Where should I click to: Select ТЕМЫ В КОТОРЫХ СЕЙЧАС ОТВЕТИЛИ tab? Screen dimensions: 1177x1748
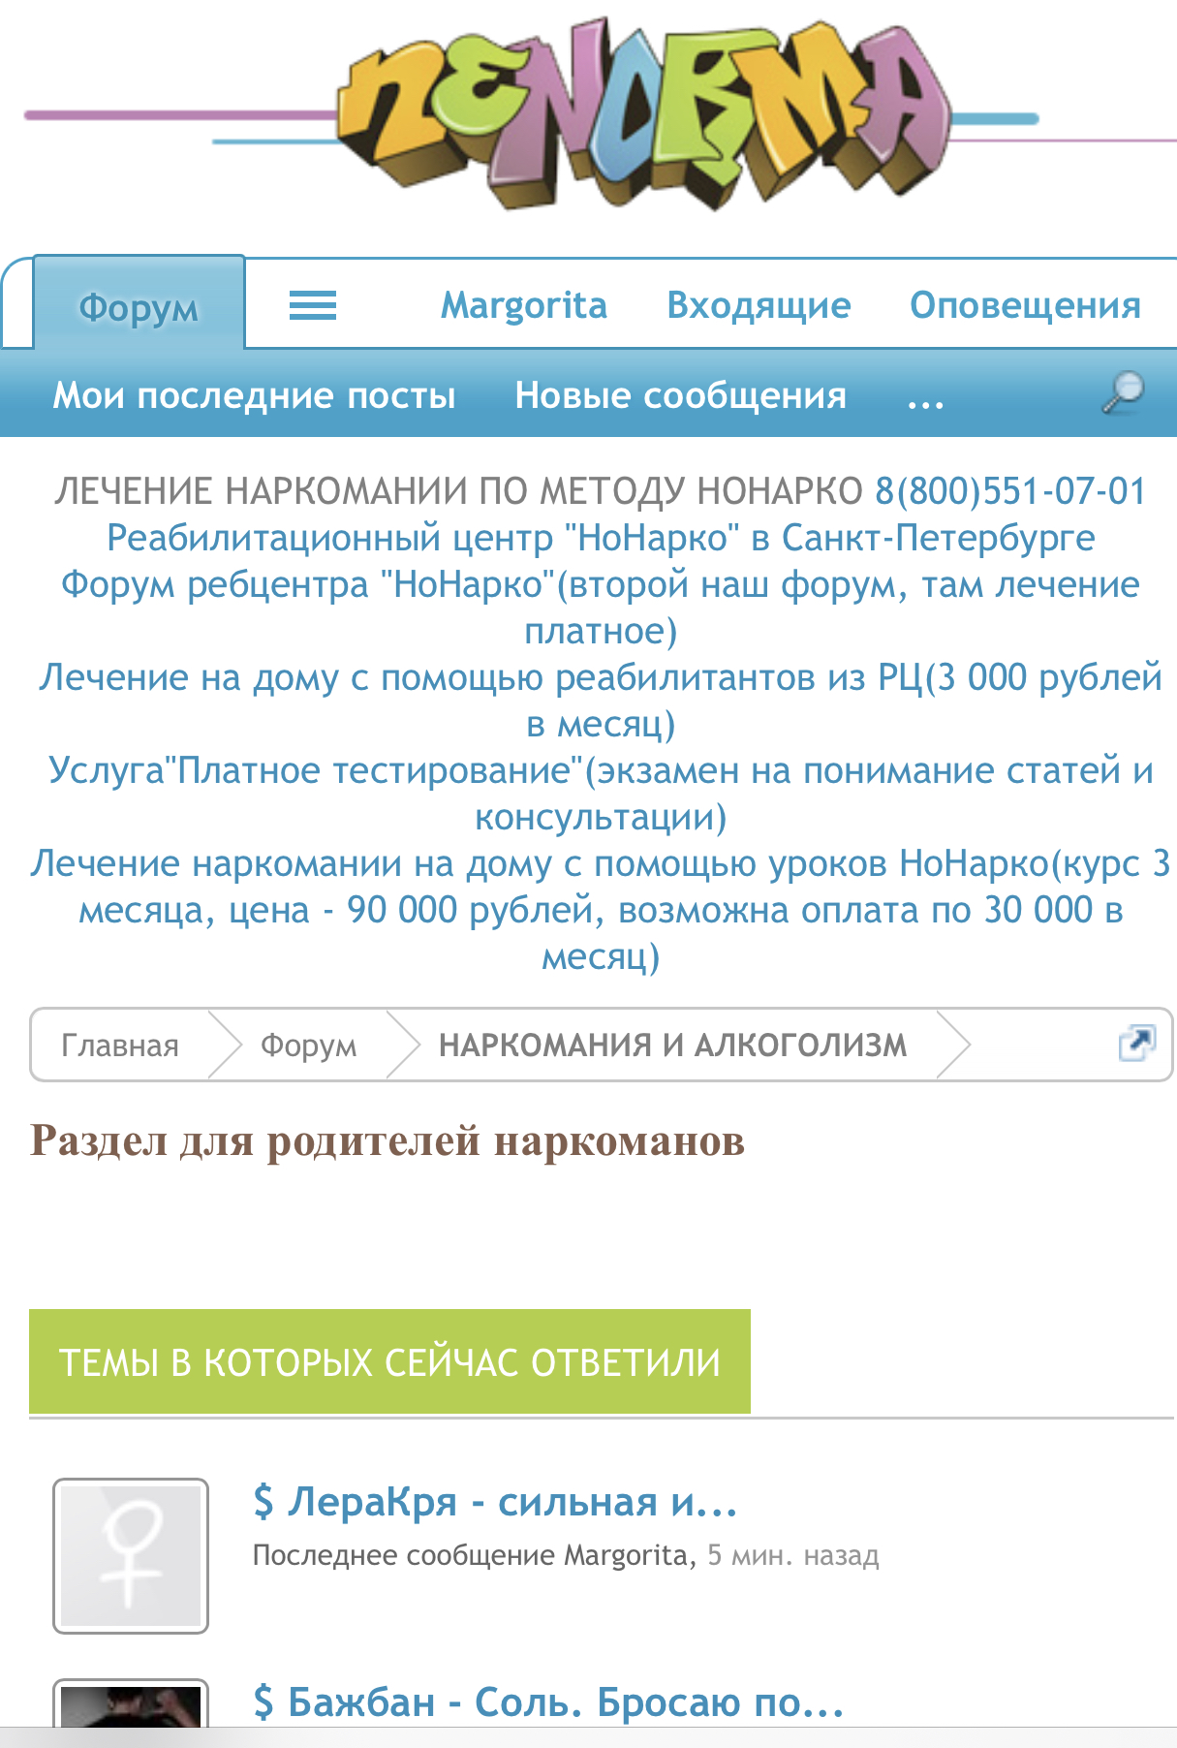[x=389, y=1362]
